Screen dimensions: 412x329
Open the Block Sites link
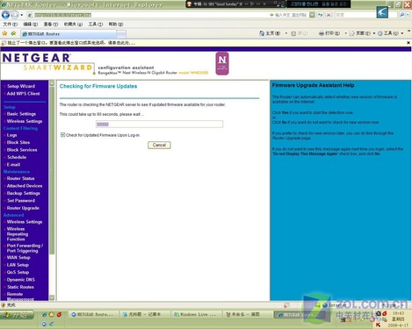[18, 142]
